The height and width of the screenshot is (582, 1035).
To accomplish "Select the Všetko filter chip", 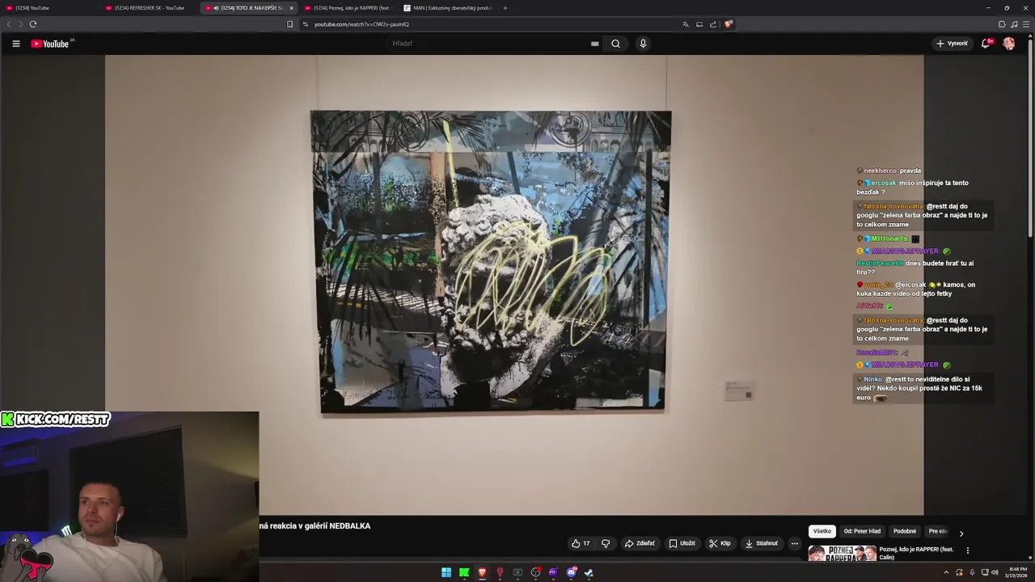I will [822, 531].
